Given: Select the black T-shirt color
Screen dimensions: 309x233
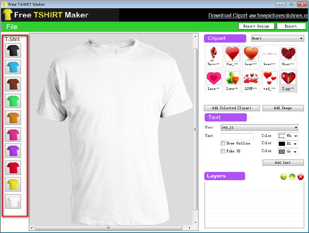Looking at the screenshot, I should coord(13,51).
